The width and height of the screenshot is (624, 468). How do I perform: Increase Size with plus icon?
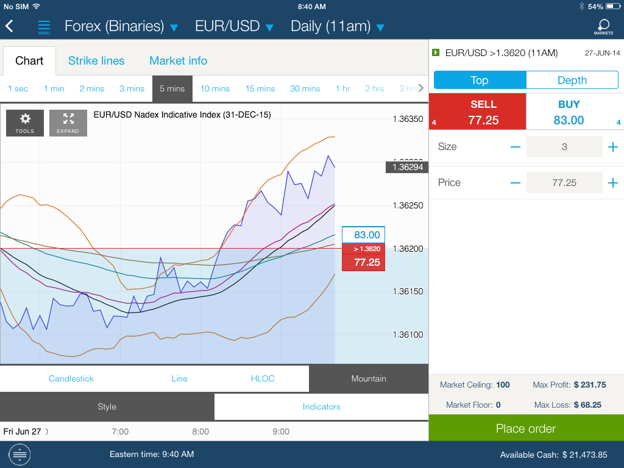(x=612, y=147)
